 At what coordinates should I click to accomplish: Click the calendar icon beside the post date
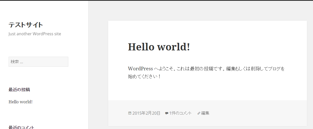coord(130,113)
